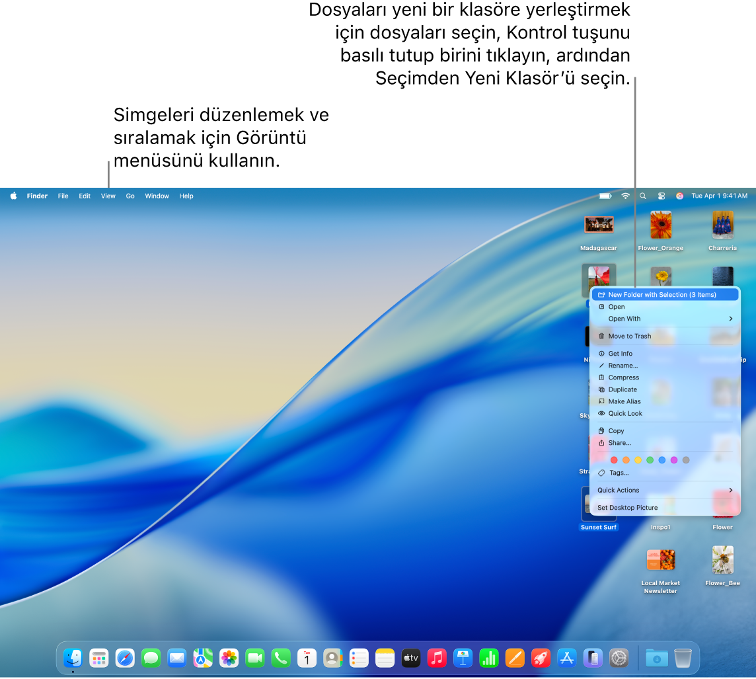This screenshot has width=756, height=679.
Task: Open the Go menu
Action: (130, 196)
